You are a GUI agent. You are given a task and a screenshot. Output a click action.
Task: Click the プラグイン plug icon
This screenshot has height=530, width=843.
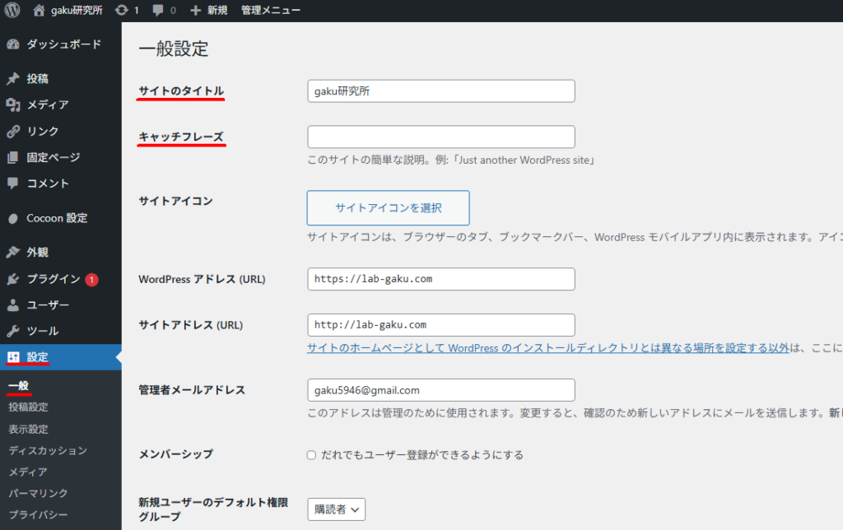13,279
